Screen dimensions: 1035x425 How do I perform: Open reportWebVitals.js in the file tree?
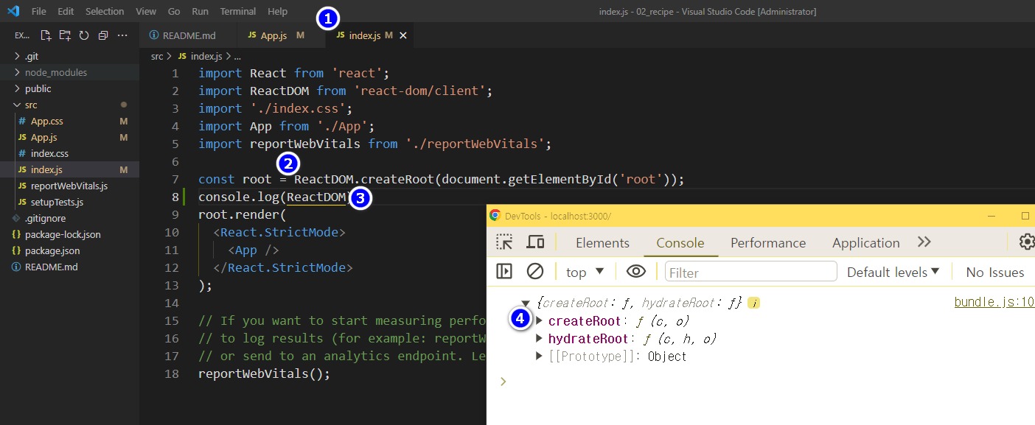click(x=69, y=186)
